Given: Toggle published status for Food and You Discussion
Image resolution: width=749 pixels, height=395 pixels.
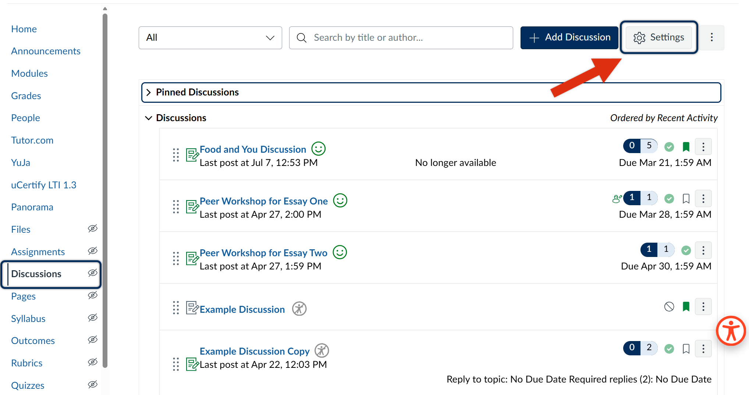Looking at the screenshot, I should (x=669, y=147).
